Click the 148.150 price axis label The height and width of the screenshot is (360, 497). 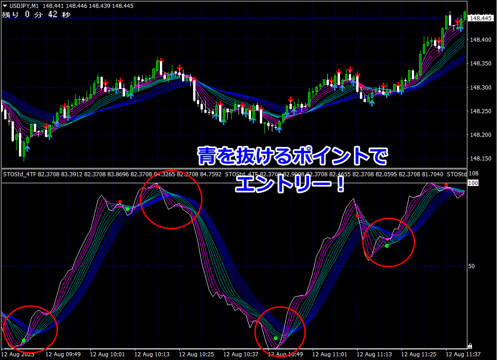[x=480, y=158]
